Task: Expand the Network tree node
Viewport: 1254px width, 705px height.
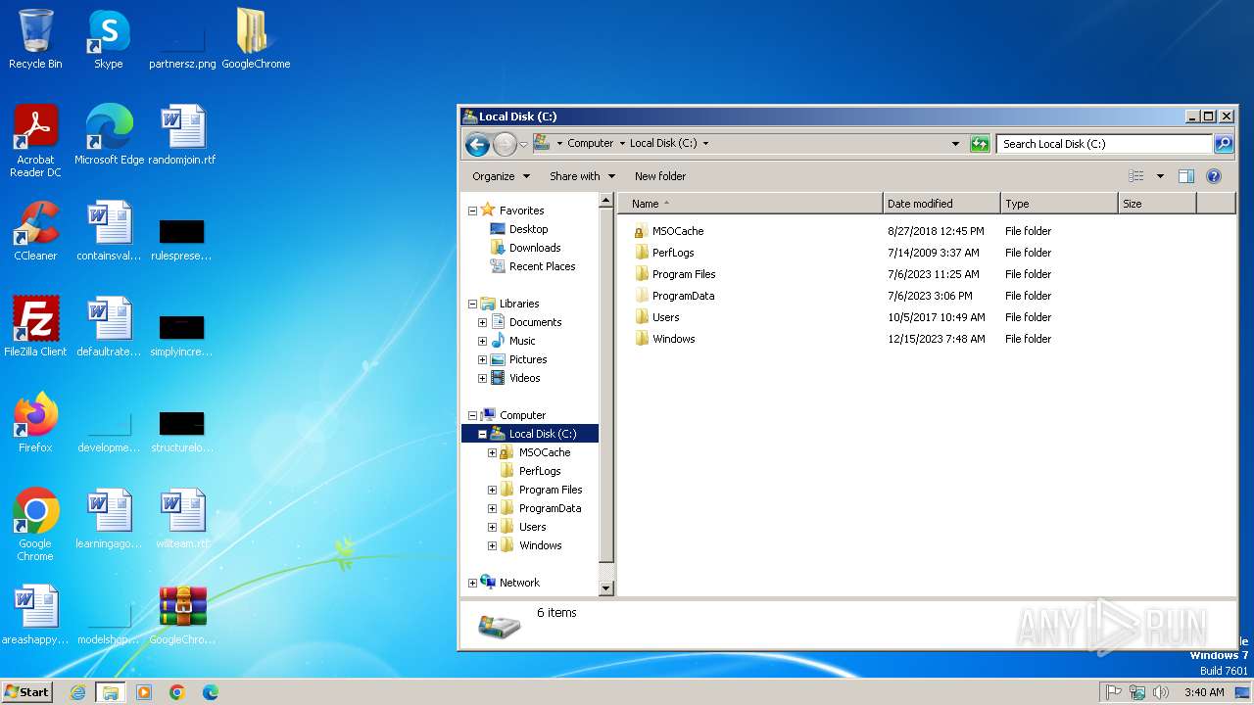Action: point(472,583)
